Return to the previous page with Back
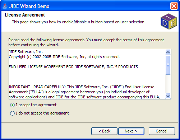180x140 pixels. coord(104,131)
